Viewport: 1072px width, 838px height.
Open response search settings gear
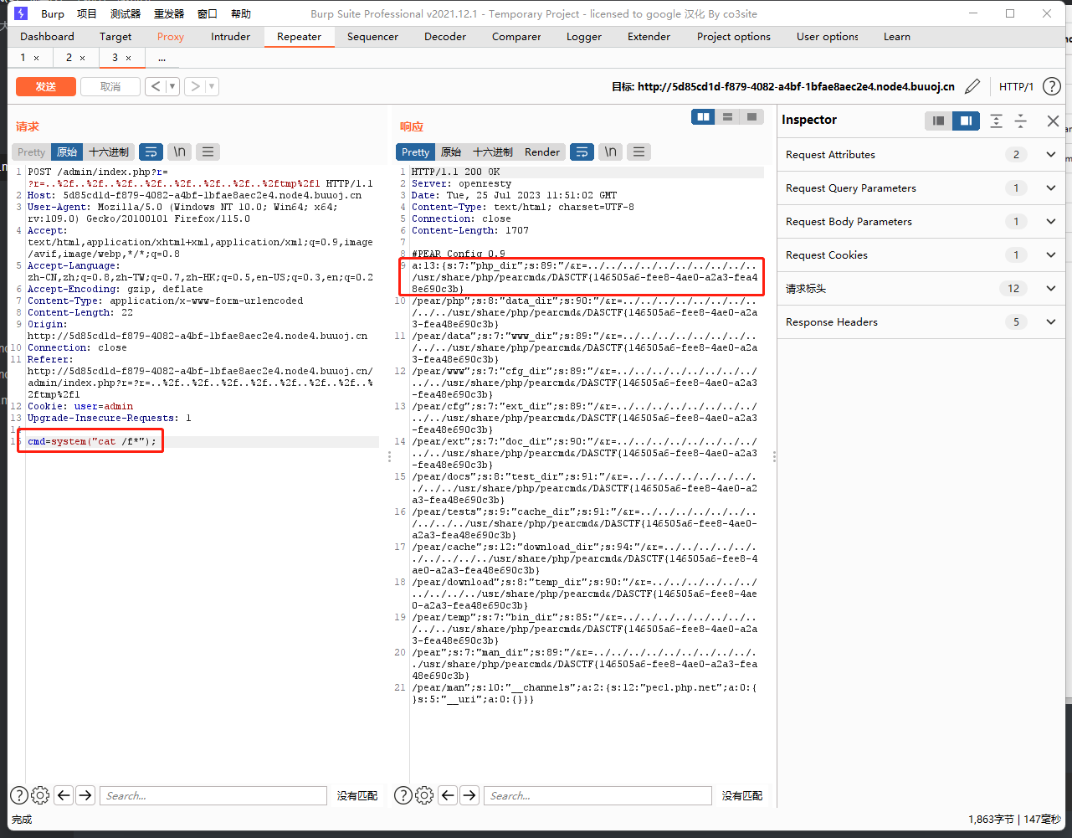point(424,795)
